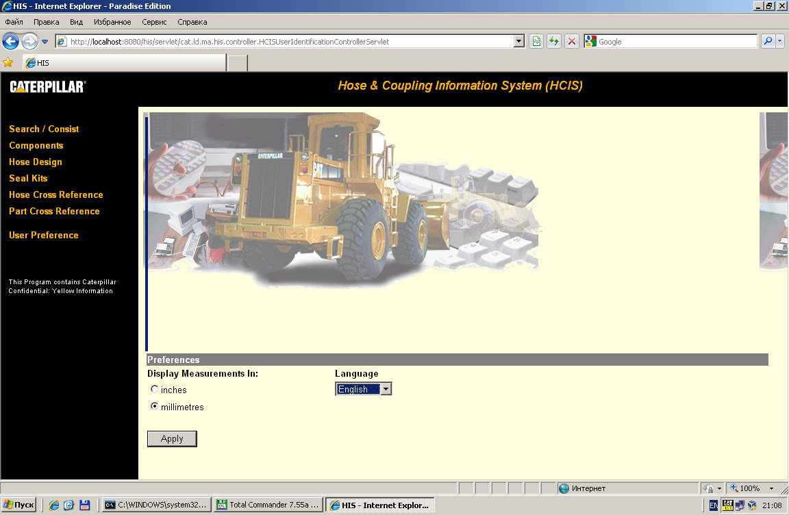Open the Language dropdown showing English
The image size is (789, 515).
363,389
